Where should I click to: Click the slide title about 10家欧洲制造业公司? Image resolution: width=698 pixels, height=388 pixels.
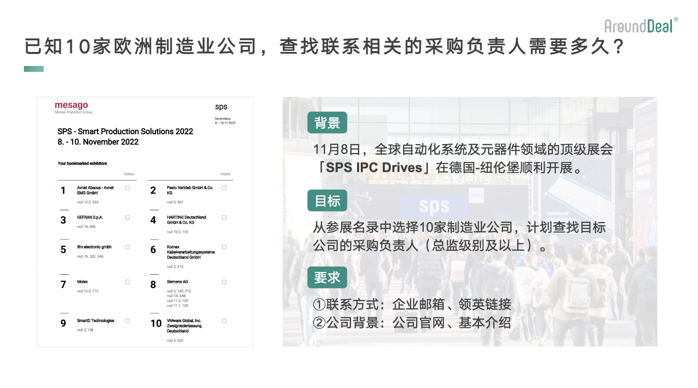click(x=324, y=46)
